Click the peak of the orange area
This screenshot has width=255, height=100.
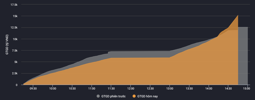[x=238, y=15]
